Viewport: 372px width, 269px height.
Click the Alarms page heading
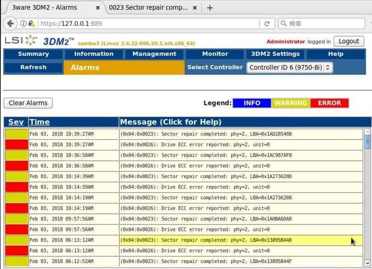(x=85, y=67)
